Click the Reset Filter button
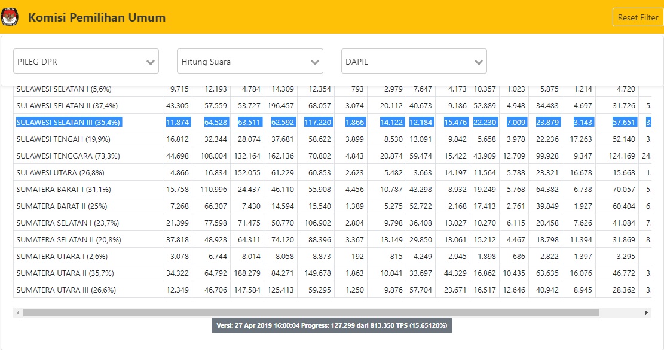Image resolution: width=664 pixels, height=350 pixels. tap(638, 17)
